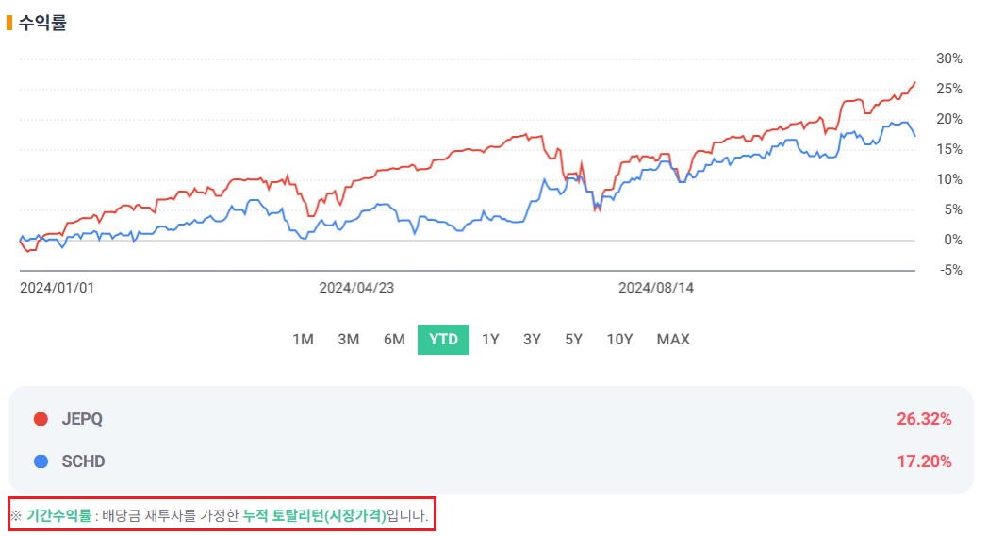Click the 25% y-axis label

(949, 89)
